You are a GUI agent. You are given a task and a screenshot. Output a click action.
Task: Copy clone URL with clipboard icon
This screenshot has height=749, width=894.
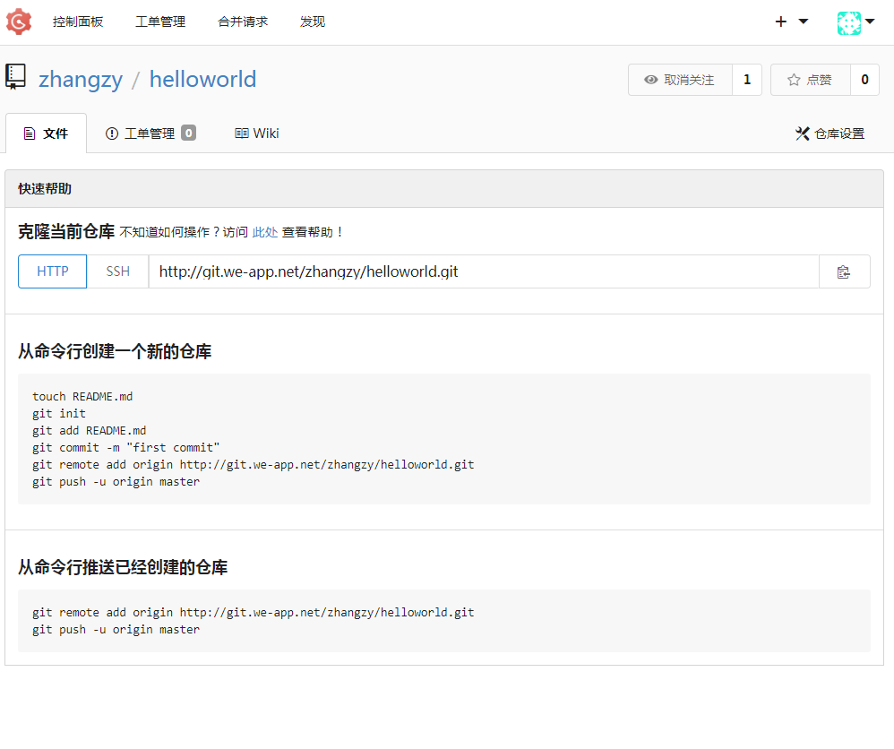click(843, 271)
